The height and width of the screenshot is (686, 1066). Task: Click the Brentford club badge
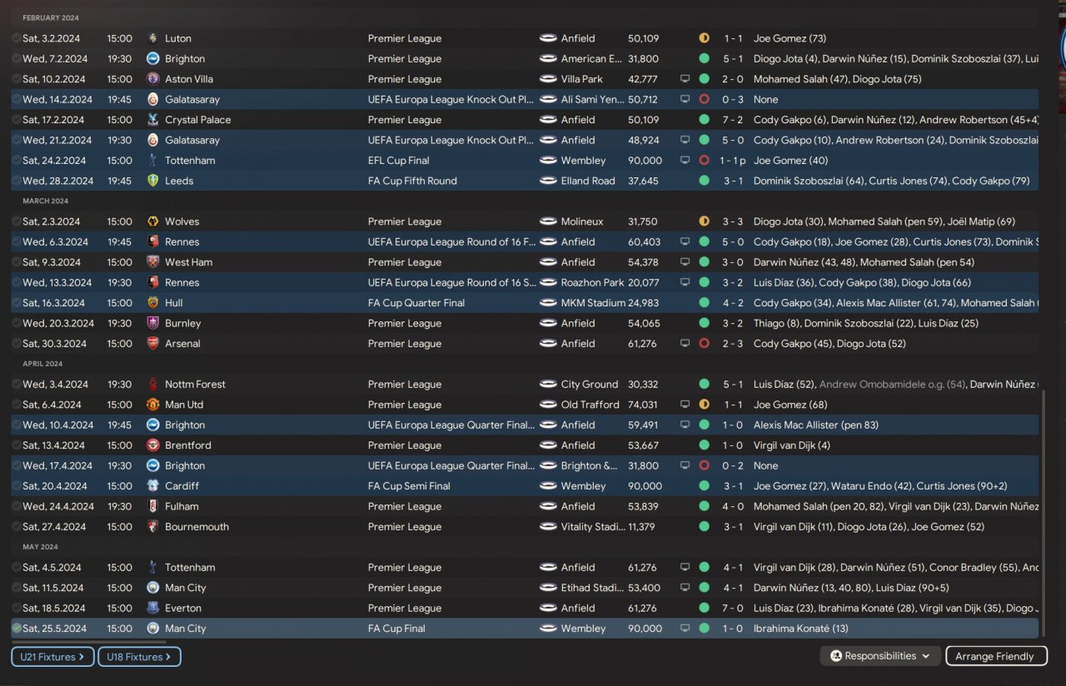[x=152, y=445]
